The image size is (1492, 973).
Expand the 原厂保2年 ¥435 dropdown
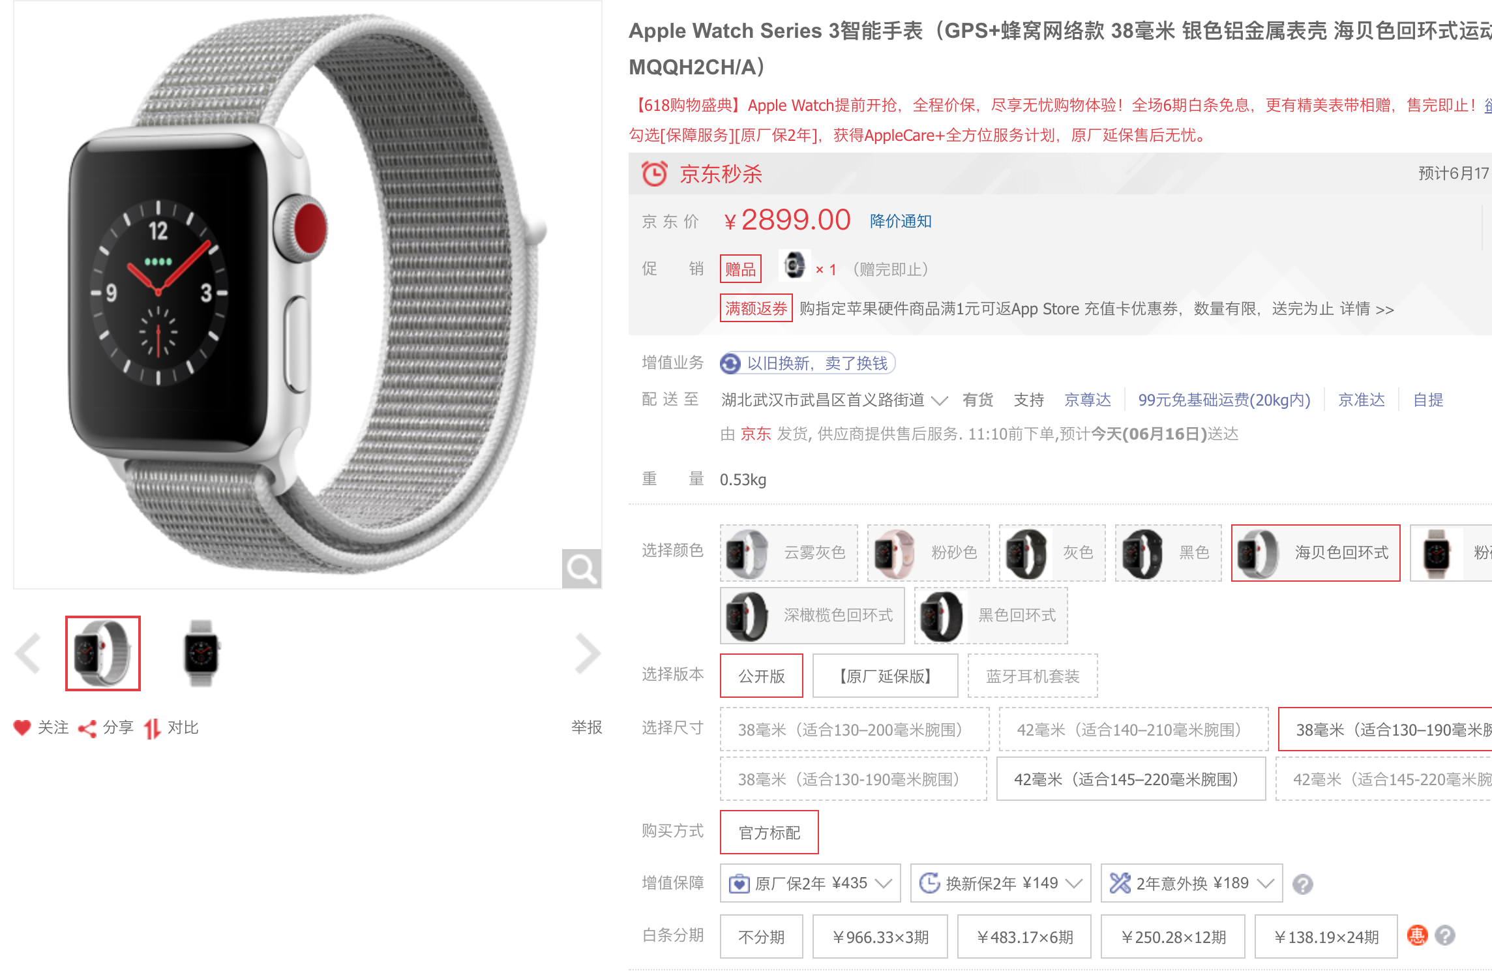coord(810,883)
